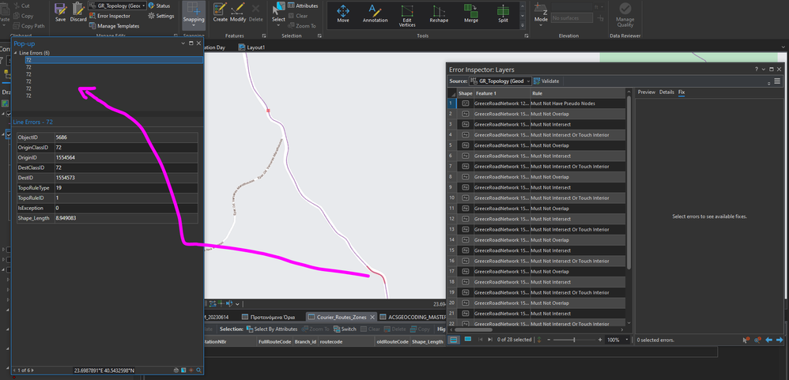Close the Courier_Routes_Zones tab
Viewport: 789px width, 380px height.
(x=372, y=317)
